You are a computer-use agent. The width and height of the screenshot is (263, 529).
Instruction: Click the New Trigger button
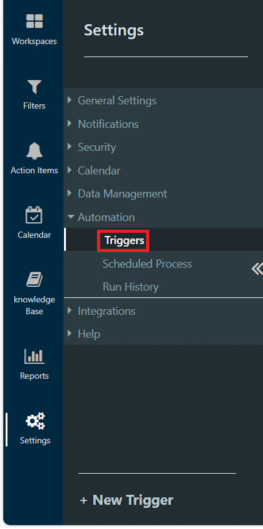click(127, 500)
